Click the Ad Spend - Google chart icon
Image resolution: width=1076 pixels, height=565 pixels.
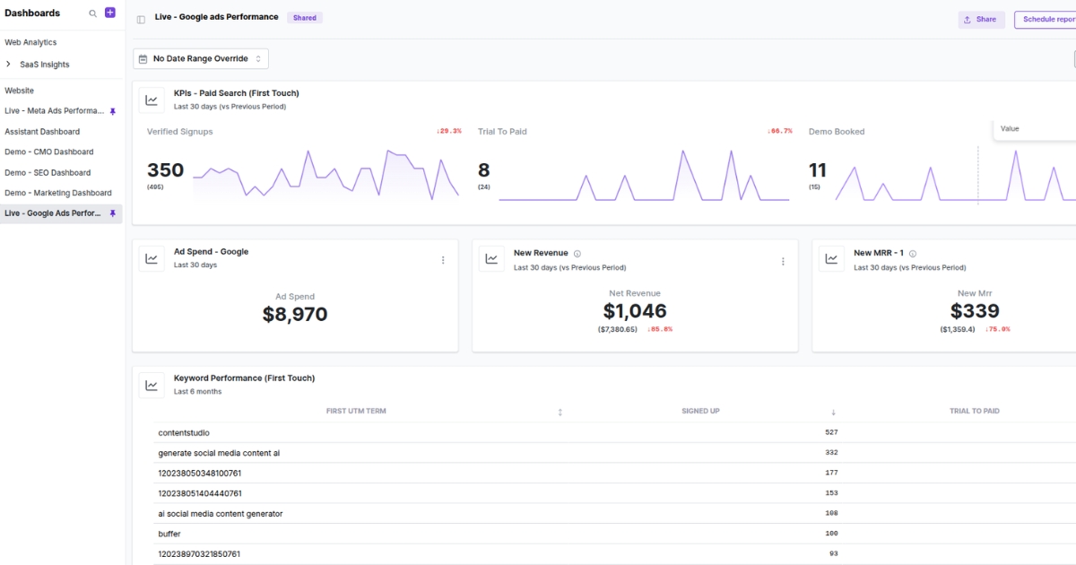tap(152, 258)
